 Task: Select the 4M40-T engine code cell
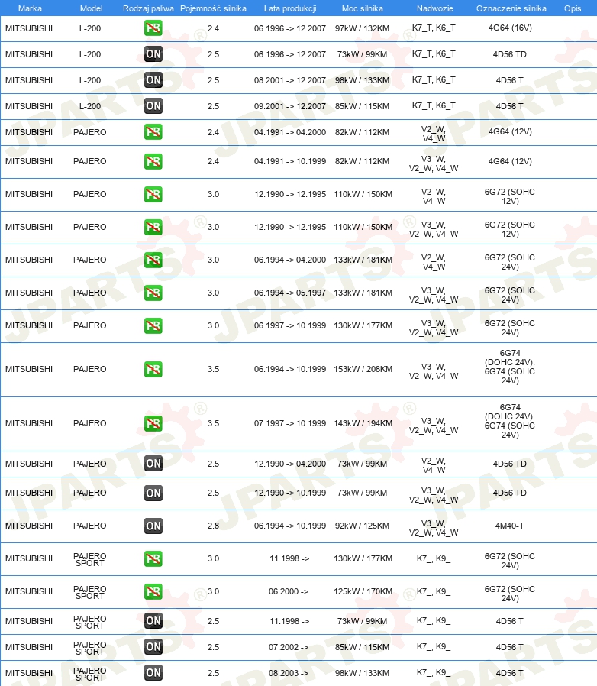point(509,526)
